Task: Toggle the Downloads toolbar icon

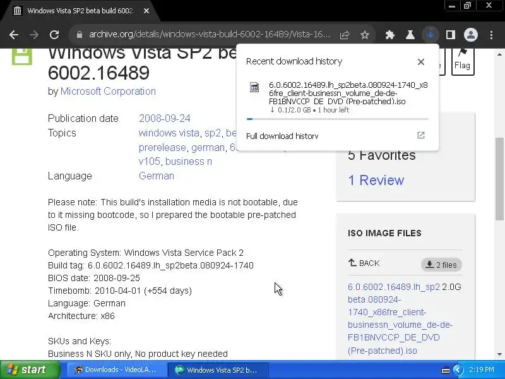Action: point(431,35)
